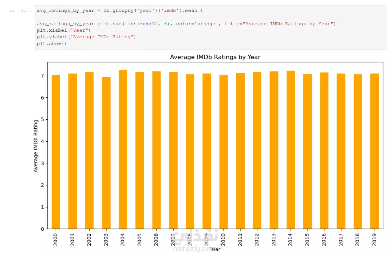Click the plt.ylabel code line
Viewport: 389px width, 253px height.
tap(87, 37)
